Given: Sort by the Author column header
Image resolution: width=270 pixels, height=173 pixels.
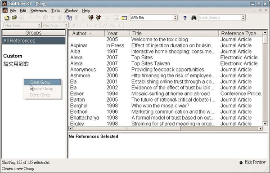Looking at the screenshot, I should pyautogui.click(x=86, y=33).
